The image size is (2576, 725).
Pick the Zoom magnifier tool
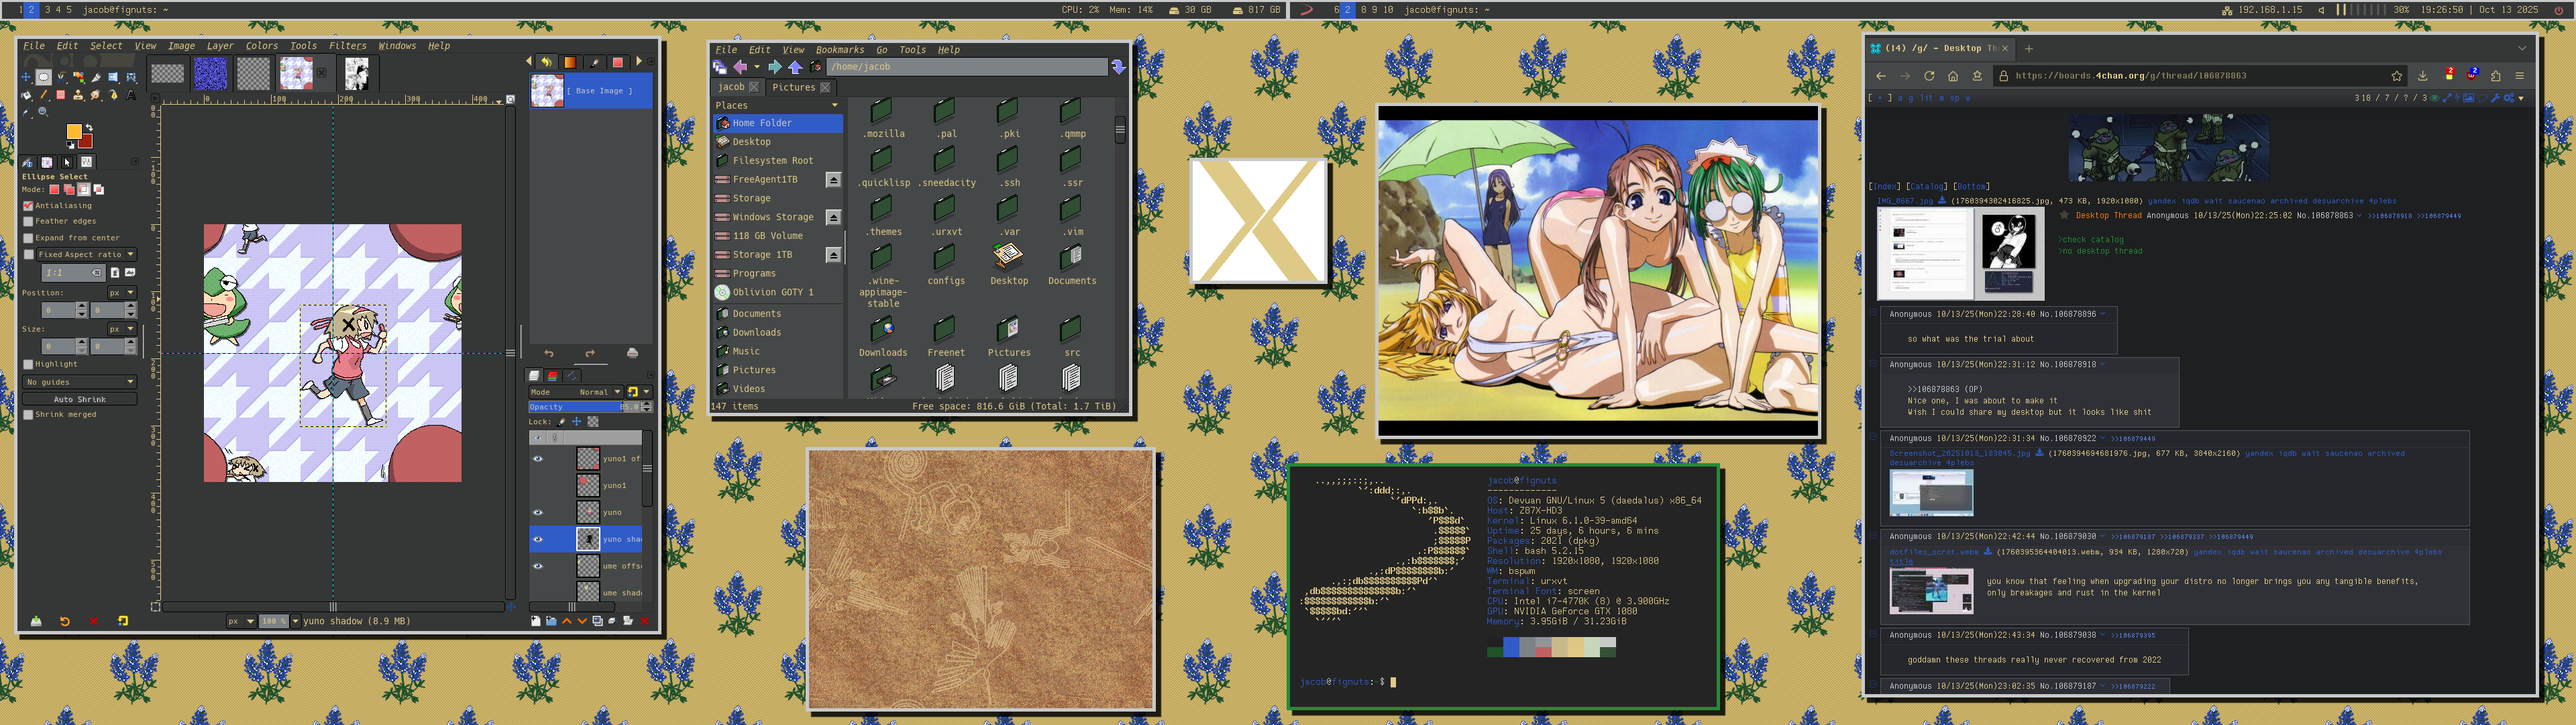click(x=43, y=112)
